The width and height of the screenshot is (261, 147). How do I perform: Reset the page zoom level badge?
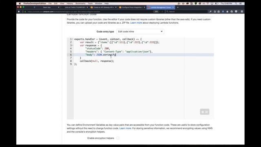click(156, 11)
